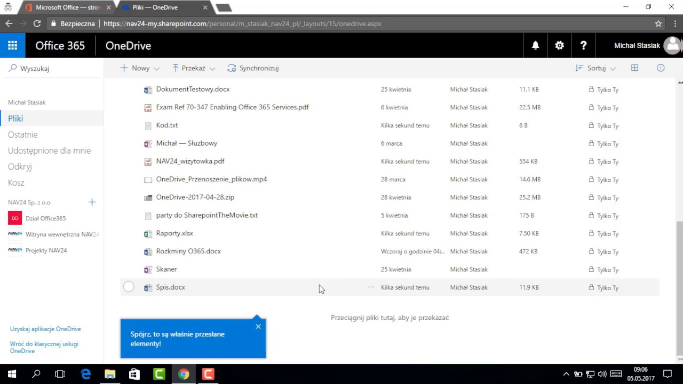The height and width of the screenshot is (384, 683).
Task: Open Edge from the taskbar
Action: pos(85,374)
